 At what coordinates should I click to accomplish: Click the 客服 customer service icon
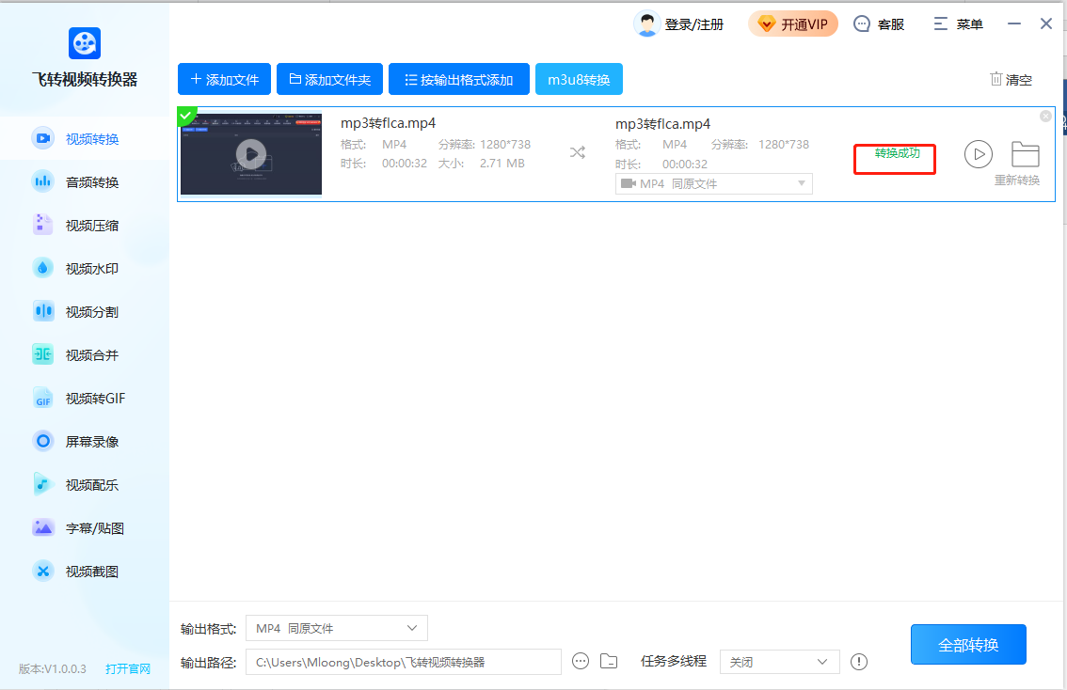tap(861, 24)
